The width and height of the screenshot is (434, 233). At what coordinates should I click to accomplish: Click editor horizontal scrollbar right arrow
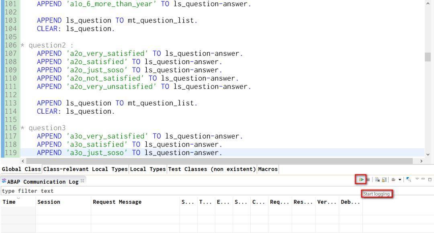click(x=421, y=161)
